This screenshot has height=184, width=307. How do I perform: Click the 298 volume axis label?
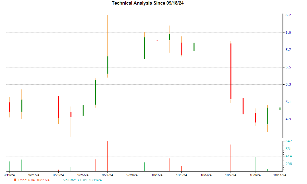click(x=289, y=164)
